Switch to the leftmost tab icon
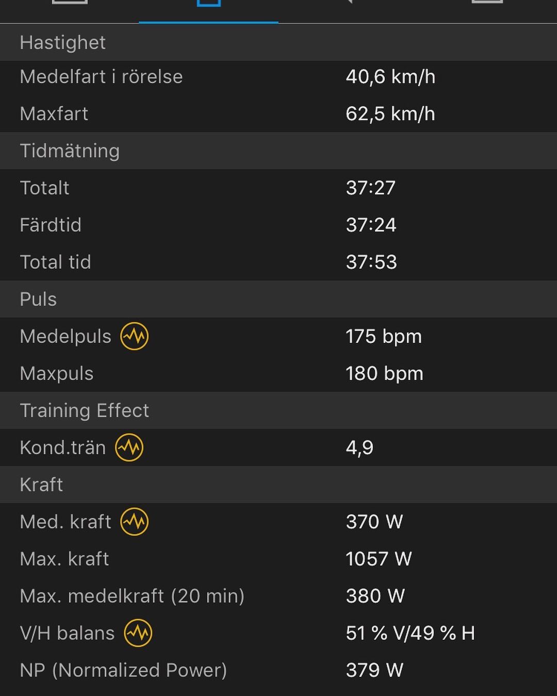This screenshot has height=696, width=557. [70, 4]
